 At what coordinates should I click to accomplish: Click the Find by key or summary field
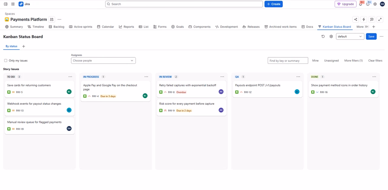point(288,60)
